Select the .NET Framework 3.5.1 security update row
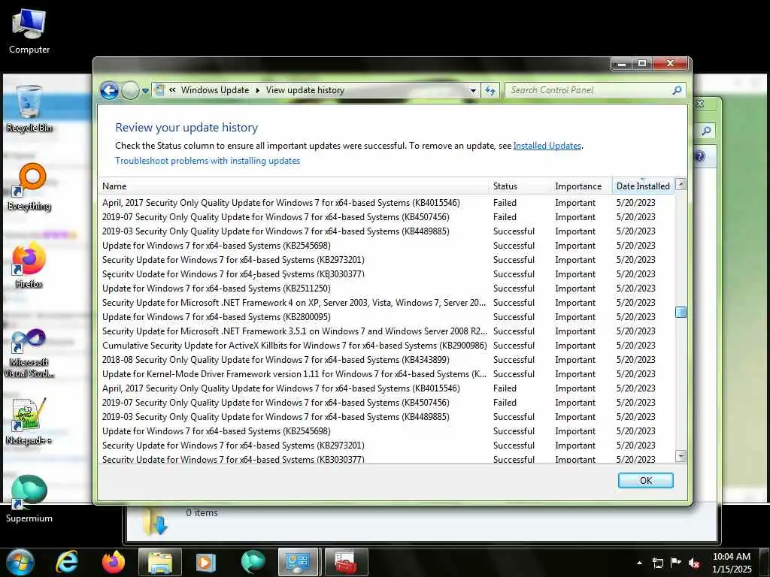Image resolution: width=770 pixels, height=577 pixels. [x=386, y=331]
